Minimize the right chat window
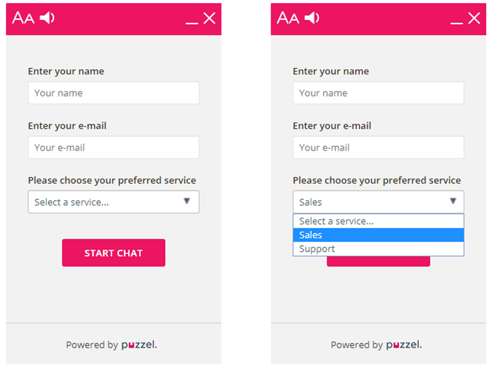Screen dimensions: 490x366 coord(457,22)
